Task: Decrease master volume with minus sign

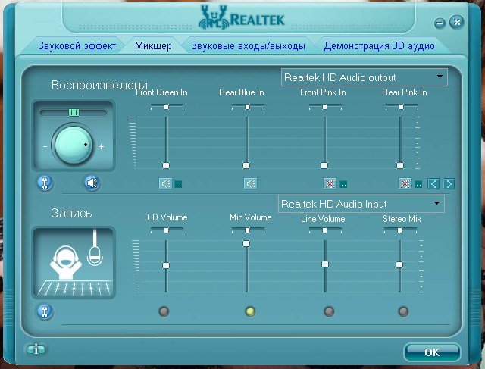Action: click(x=45, y=146)
